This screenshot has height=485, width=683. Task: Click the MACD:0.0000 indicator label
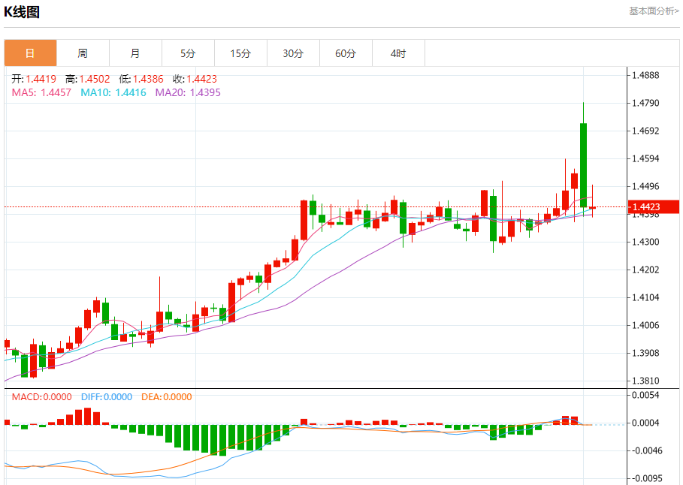pyautogui.click(x=42, y=396)
